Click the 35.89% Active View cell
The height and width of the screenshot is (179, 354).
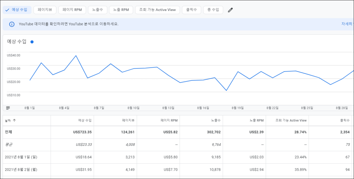pyautogui.click(x=300, y=170)
